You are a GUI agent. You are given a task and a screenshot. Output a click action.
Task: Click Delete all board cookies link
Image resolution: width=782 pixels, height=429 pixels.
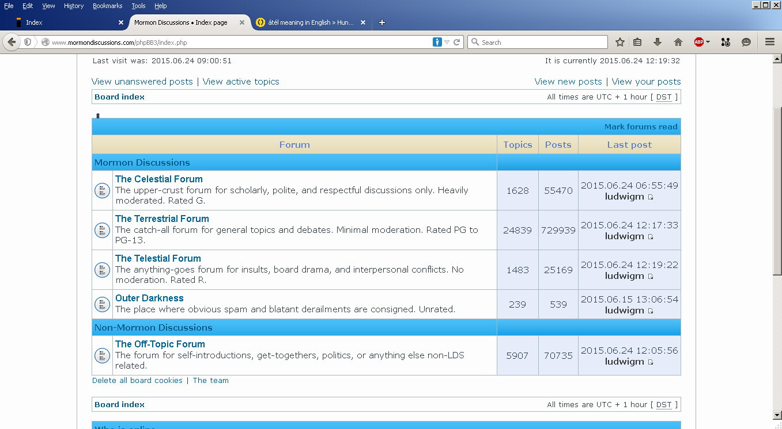tap(137, 380)
